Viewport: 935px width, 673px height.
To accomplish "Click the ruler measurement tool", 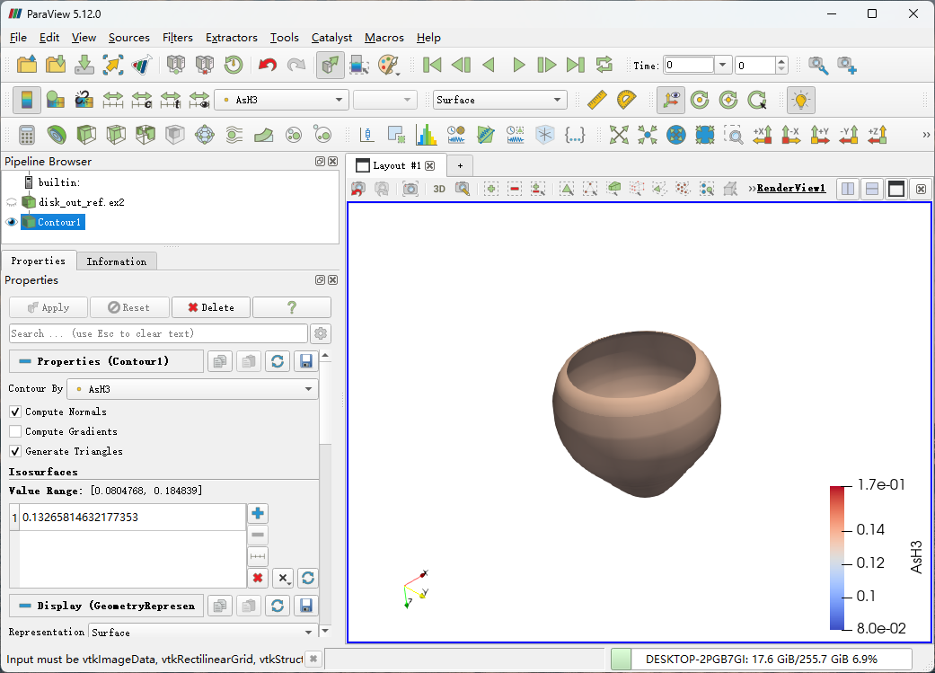I will (x=597, y=100).
